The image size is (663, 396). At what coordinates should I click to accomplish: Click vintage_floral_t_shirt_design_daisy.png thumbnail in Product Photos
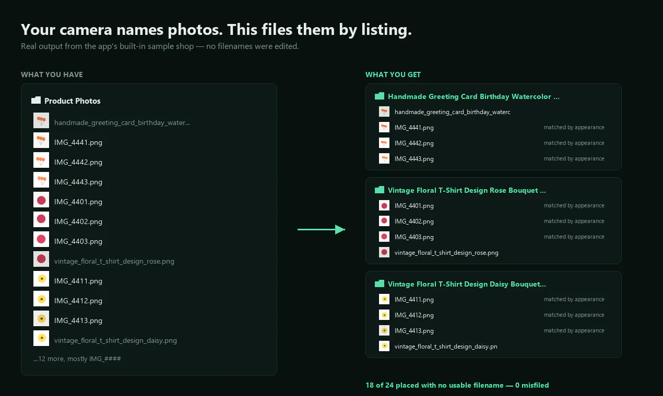click(x=41, y=338)
